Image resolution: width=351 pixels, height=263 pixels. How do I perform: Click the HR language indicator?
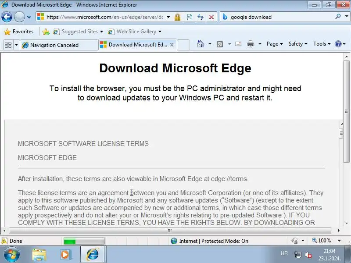coord(284,253)
